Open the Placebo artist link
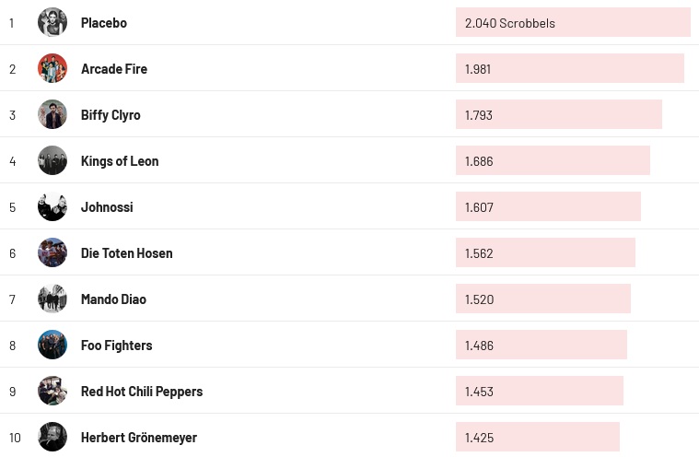This screenshot has width=699, height=457. pyautogui.click(x=104, y=23)
